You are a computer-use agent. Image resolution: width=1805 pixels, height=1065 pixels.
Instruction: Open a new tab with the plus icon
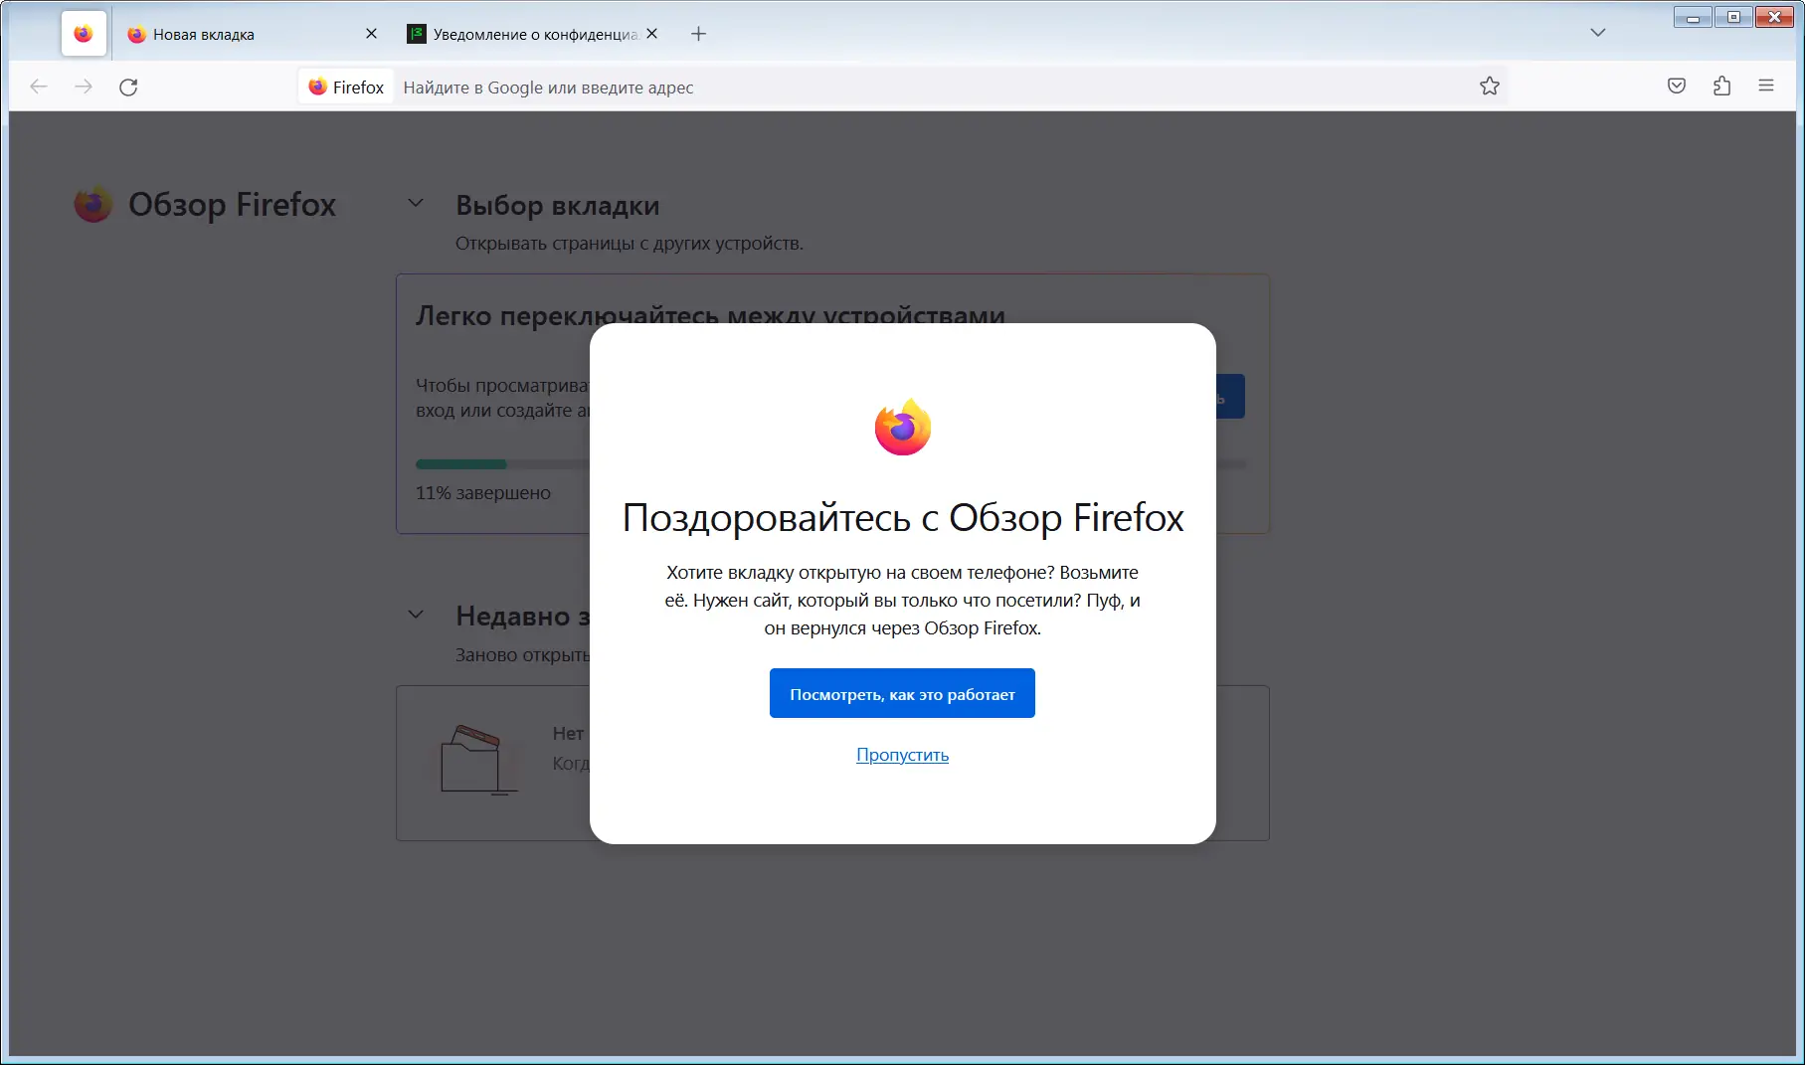698,34
